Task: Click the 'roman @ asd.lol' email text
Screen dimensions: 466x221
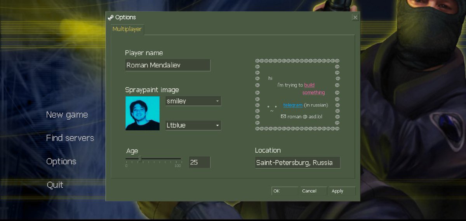Action: (305, 116)
